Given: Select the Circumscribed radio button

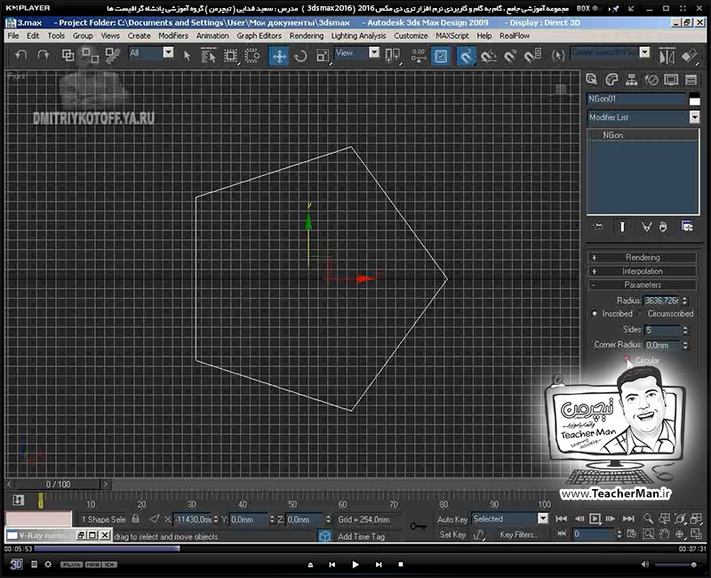Looking at the screenshot, I should pyautogui.click(x=641, y=314).
